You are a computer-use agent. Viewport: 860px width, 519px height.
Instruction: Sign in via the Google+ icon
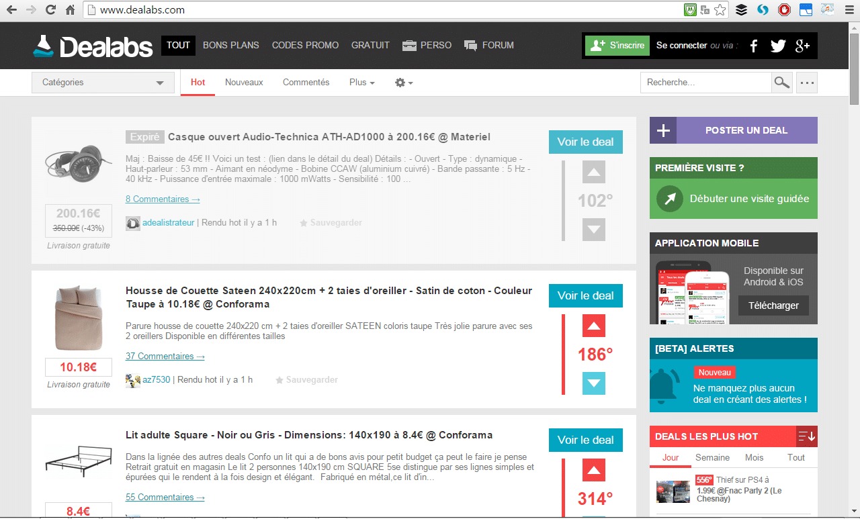click(x=802, y=46)
